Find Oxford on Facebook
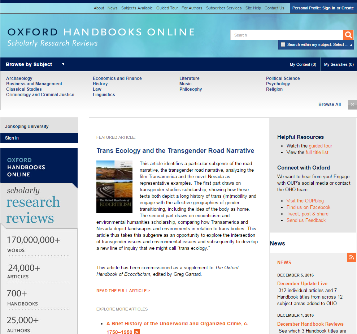This screenshot has height=334, width=357. click(x=308, y=207)
